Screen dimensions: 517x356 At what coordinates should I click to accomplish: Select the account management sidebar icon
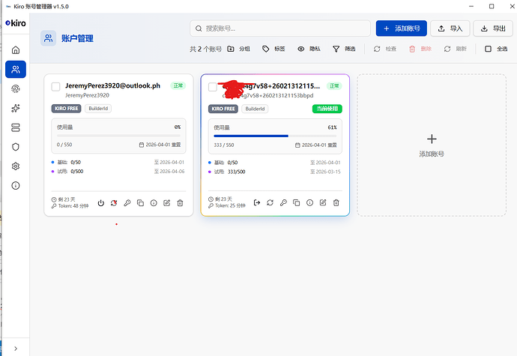16,69
